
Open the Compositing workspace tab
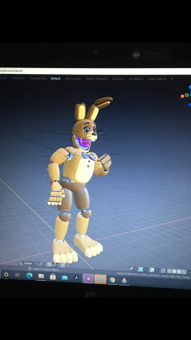click(38, 78)
